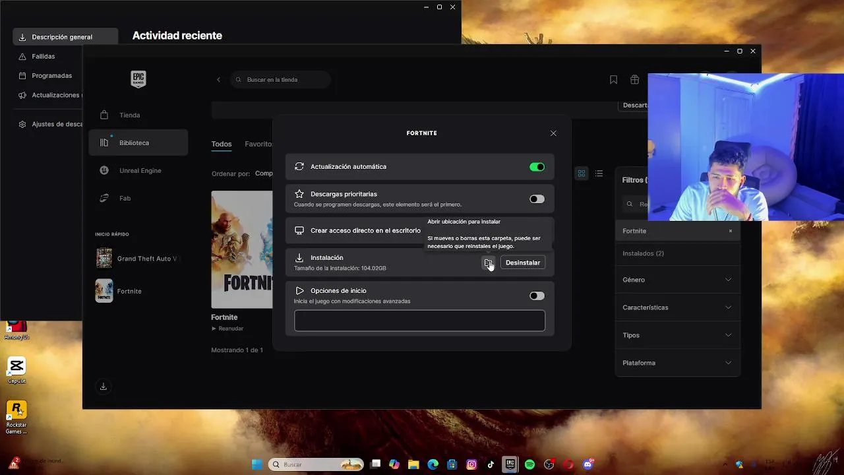844x475 pixels.
Task: Open OBS Studio from the taskbar
Action: 549,464
